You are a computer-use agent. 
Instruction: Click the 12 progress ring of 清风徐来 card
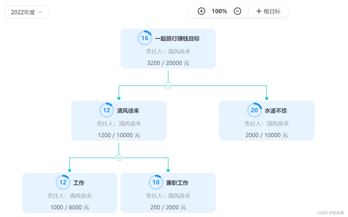coord(106,110)
